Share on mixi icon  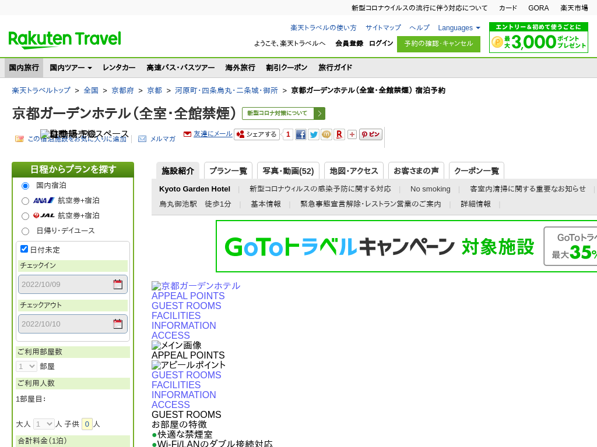tap(326, 134)
